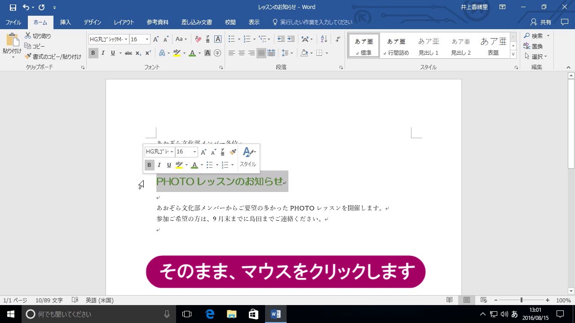
Task: Decrease paragraph indent
Action: [281, 39]
